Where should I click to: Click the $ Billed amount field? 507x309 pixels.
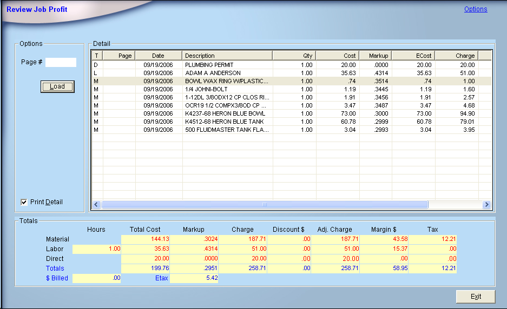pos(96,278)
